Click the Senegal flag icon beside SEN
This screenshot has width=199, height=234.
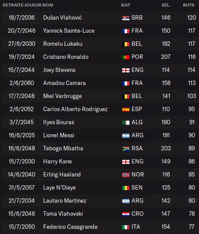[126, 188]
